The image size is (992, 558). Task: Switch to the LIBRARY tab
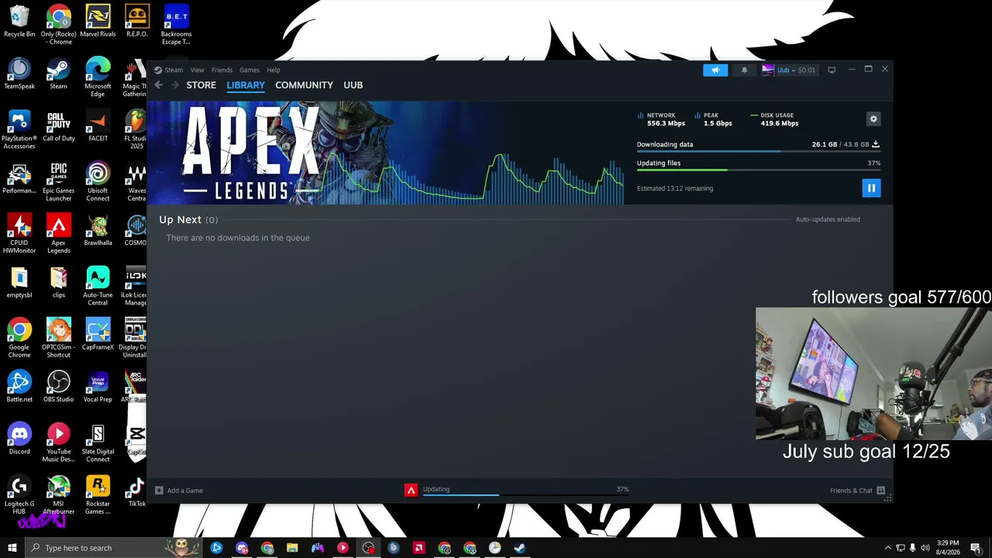pyautogui.click(x=246, y=85)
